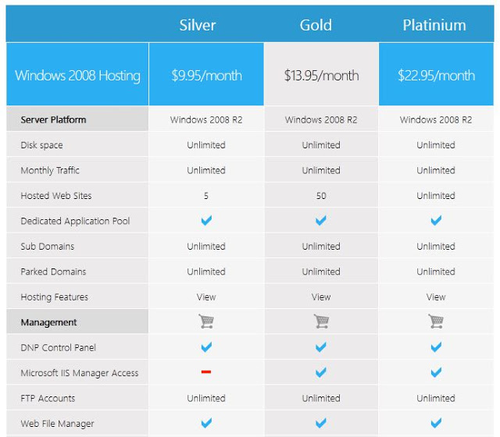Select the Gold plan column header

(x=316, y=25)
